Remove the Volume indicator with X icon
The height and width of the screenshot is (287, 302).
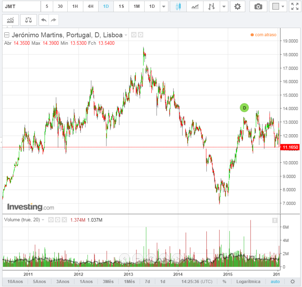coord(64,220)
